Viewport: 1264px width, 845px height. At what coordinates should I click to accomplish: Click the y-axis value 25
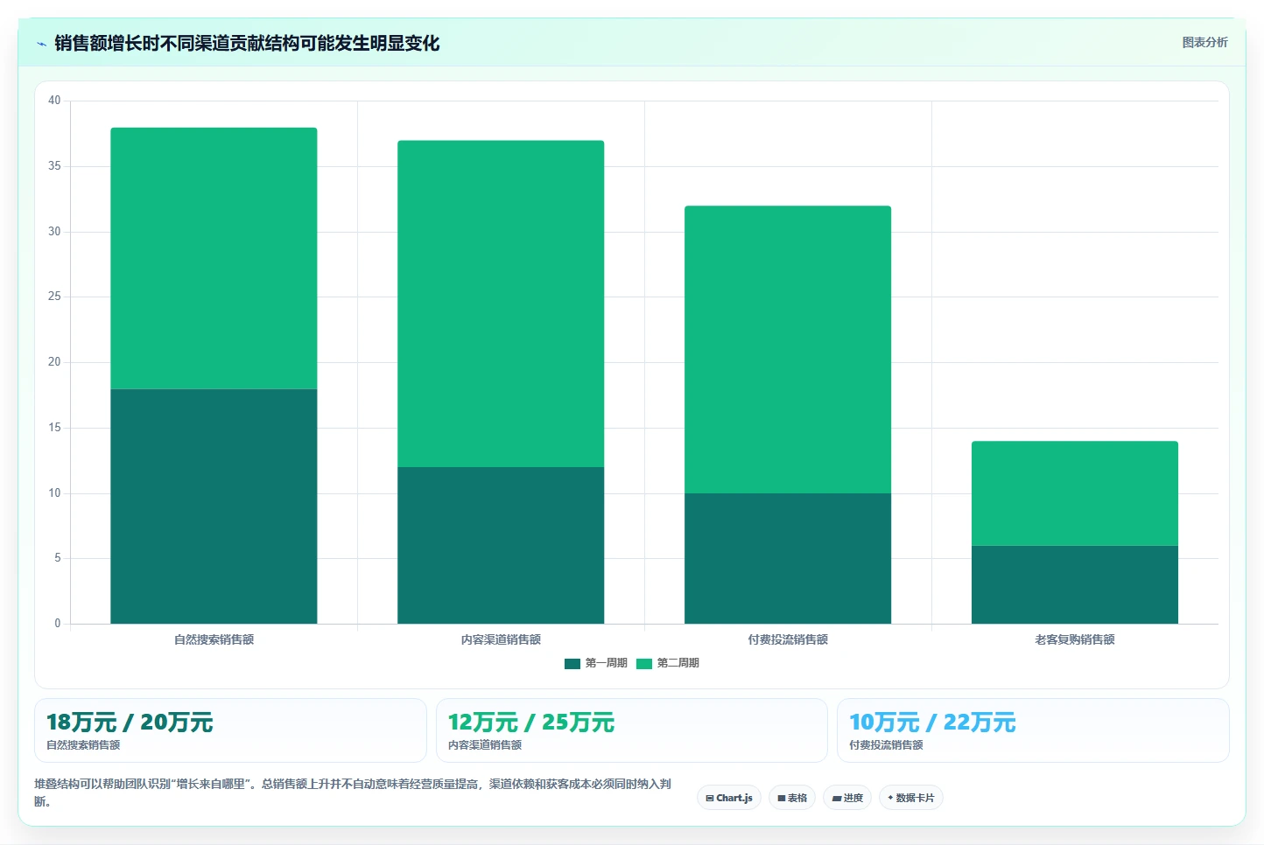coord(54,297)
